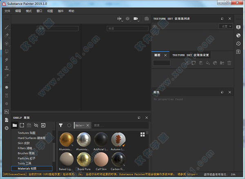Open the 编辑 menu
Screen dimensions: 245x179
point(18,11)
